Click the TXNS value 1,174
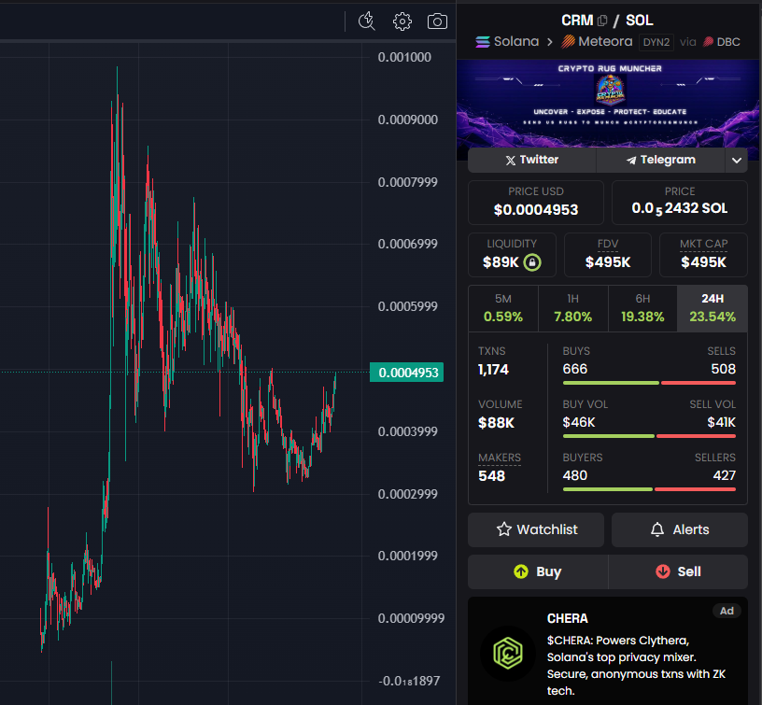 (x=493, y=370)
